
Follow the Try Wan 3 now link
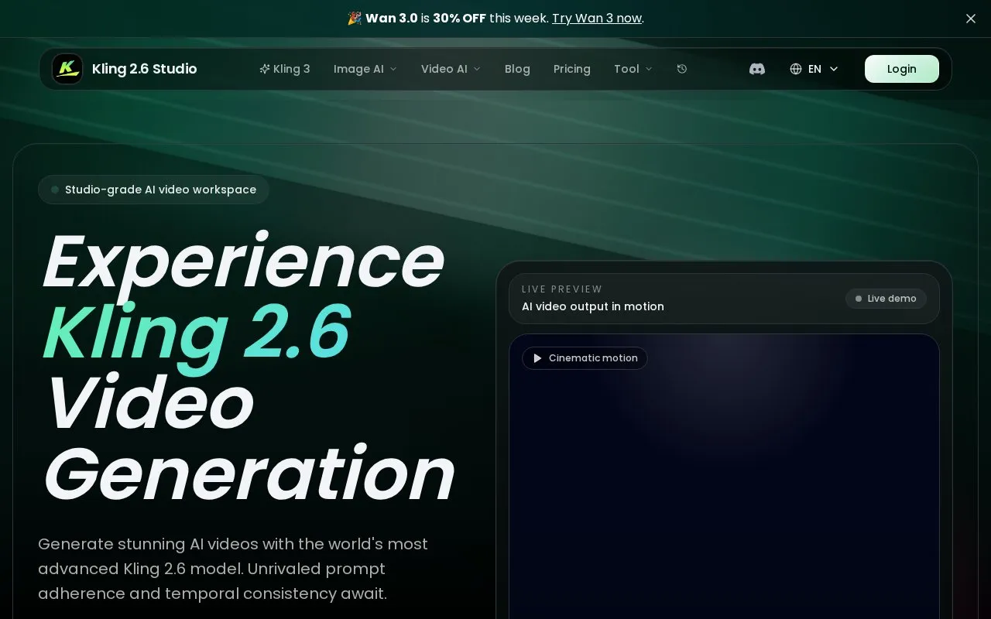(x=597, y=19)
